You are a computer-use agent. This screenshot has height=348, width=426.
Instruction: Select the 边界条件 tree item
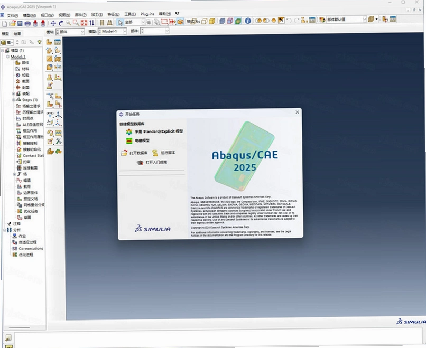click(27, 193)
